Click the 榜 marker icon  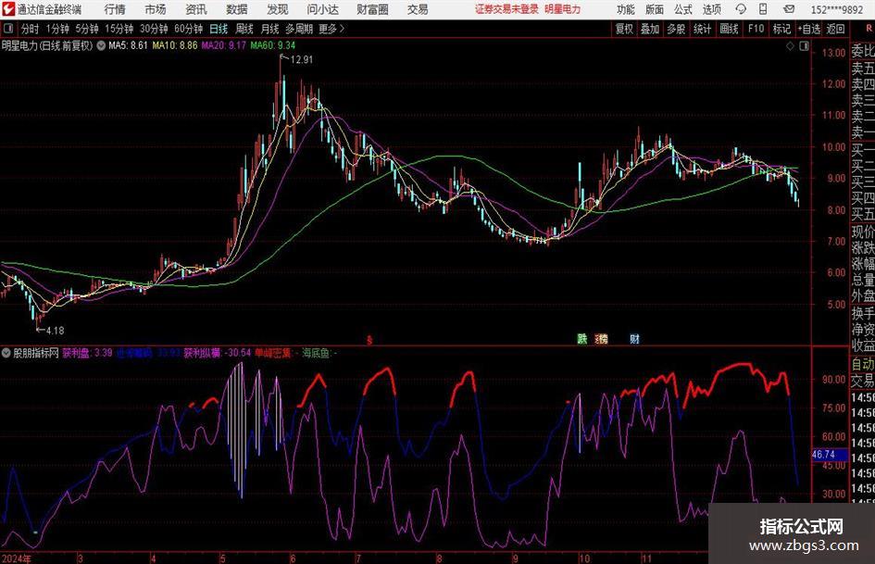click(602, 338)
